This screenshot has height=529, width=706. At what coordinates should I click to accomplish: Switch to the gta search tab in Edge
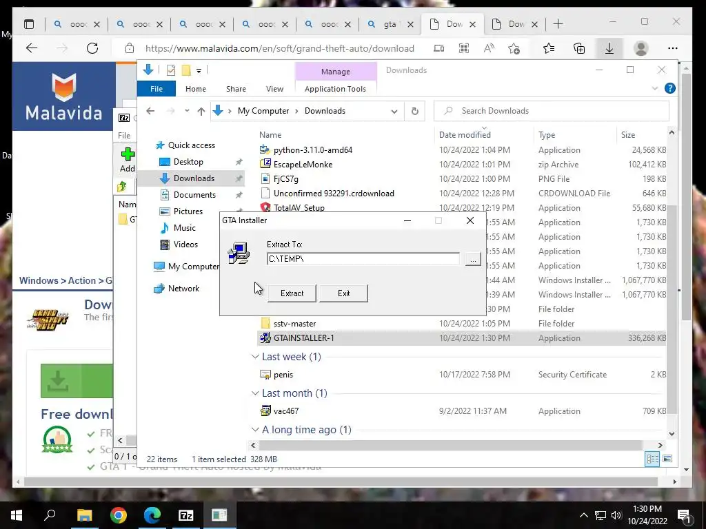(390, 24)
